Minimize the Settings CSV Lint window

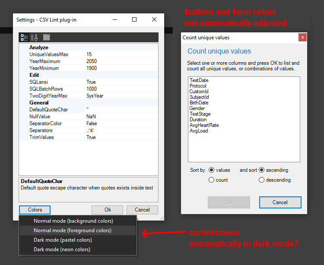[114, 19]
